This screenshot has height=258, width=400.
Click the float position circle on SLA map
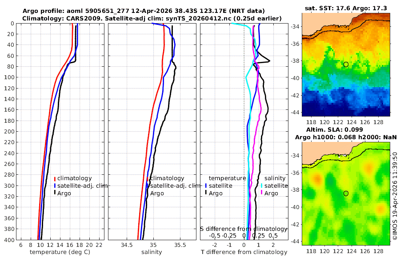346,193
